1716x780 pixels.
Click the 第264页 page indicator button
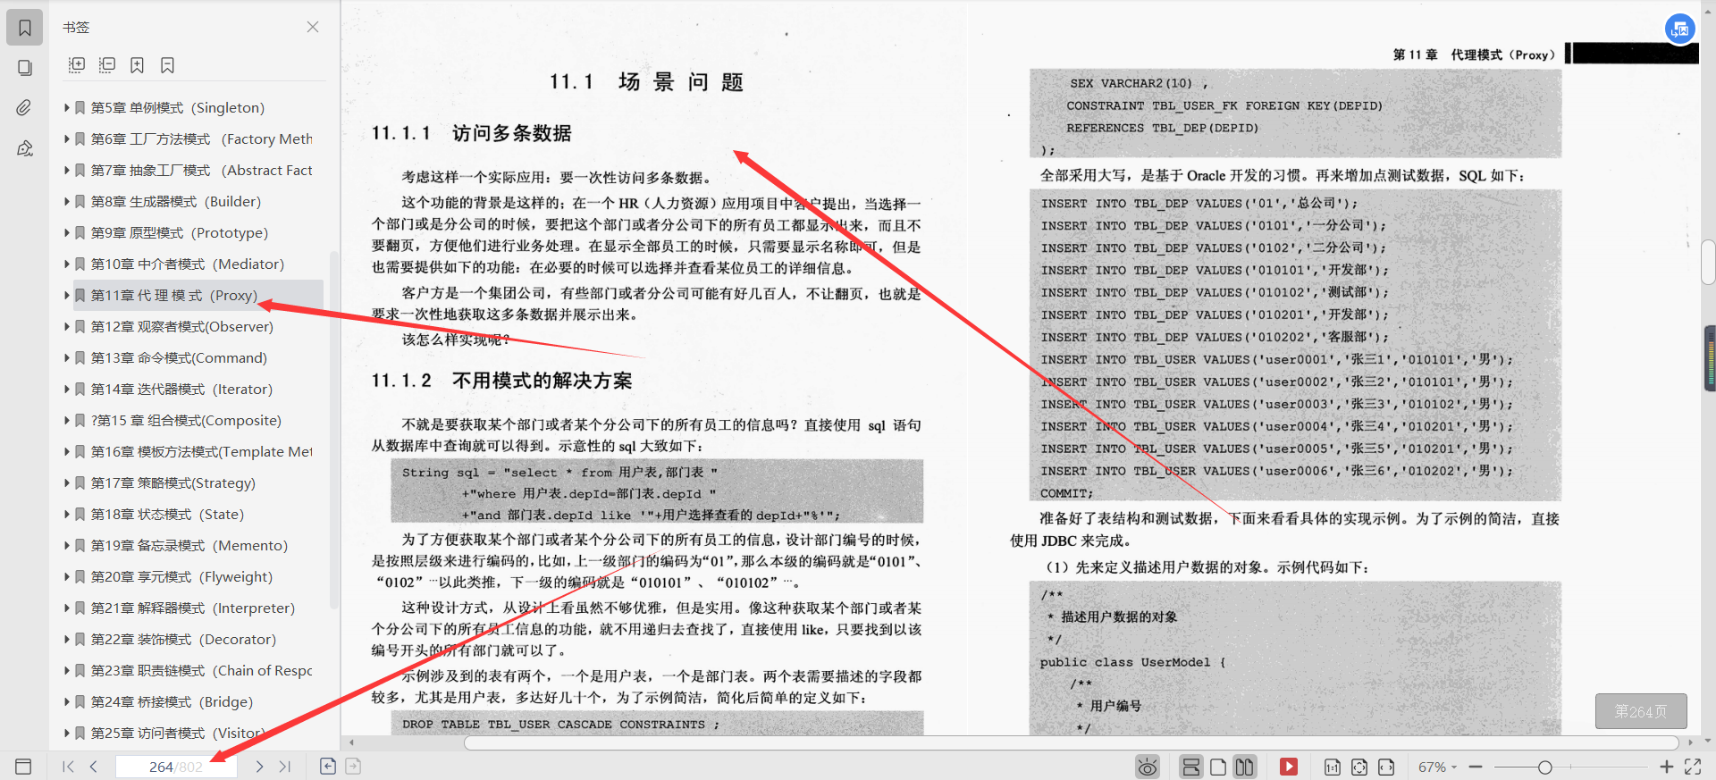1641,711
